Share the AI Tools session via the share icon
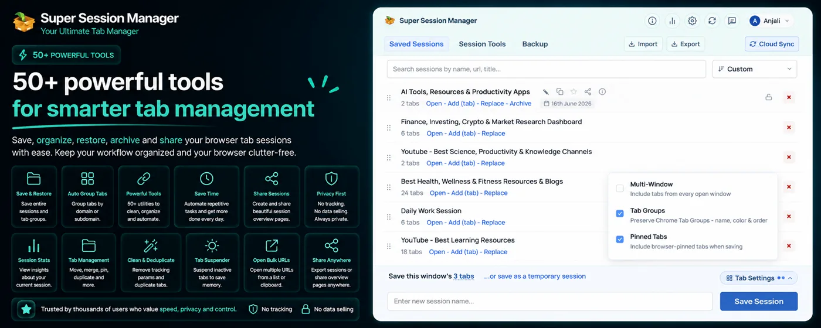 pos(588,92)
